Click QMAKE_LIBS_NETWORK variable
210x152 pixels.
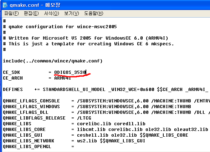[29, 141]
